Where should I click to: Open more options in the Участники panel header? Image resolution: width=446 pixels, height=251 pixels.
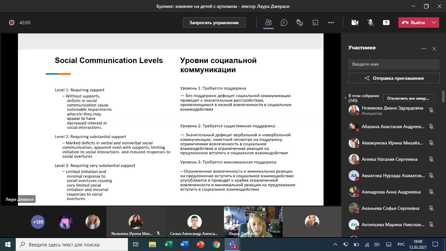[424, 49]
